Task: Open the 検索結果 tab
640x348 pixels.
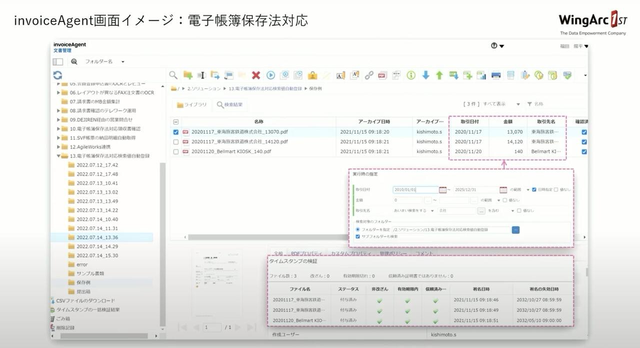Action: [229, 105]
